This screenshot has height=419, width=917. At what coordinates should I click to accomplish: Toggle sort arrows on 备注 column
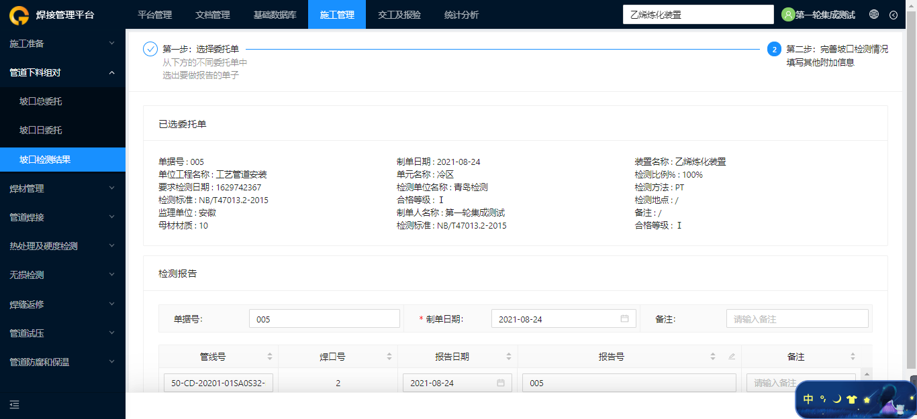853,357
